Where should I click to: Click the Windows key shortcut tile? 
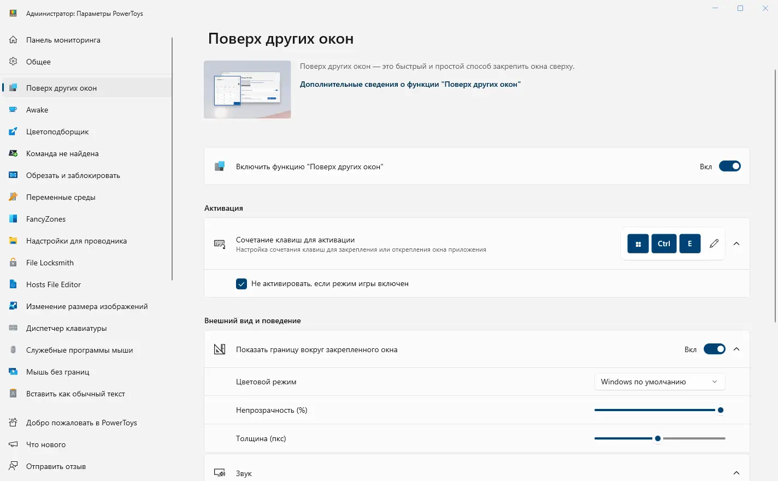(638, 244)
